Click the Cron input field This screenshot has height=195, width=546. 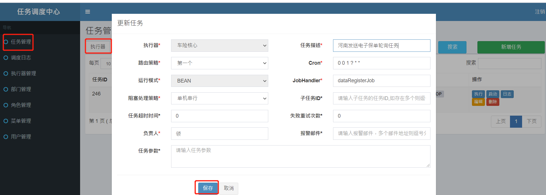click(381, 63)
